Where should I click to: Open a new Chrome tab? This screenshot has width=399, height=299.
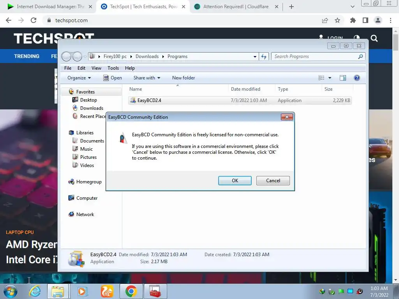pos(291,7)
